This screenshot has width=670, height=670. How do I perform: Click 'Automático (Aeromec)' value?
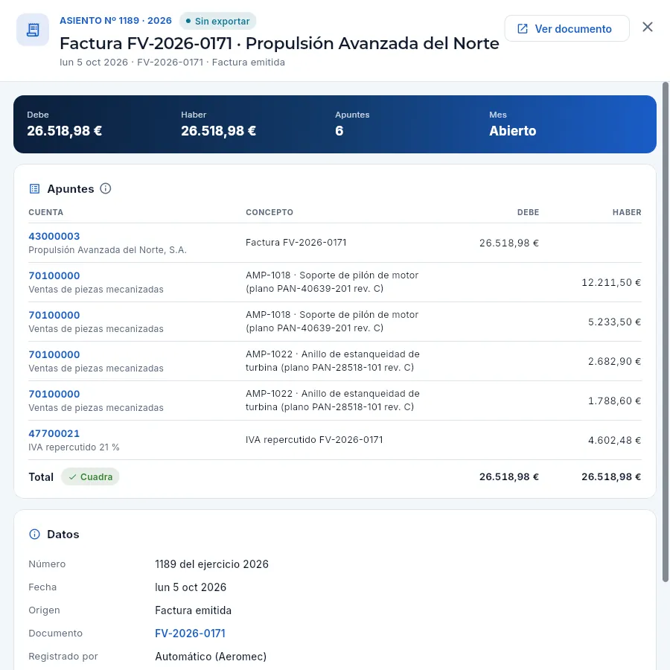[x=211, y=657]
